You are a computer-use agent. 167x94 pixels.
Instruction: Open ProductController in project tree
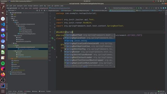point(26,30)
